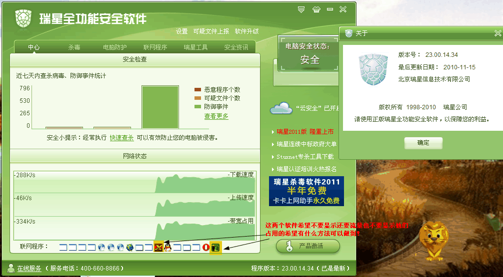
Task: Click the brown 恶意程序个数 legend swatch
Action: tap(197, 90)
